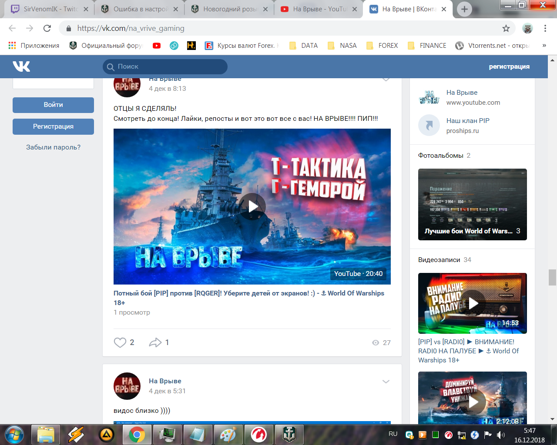Open the teal circular bookmark icon

point(174,46)
